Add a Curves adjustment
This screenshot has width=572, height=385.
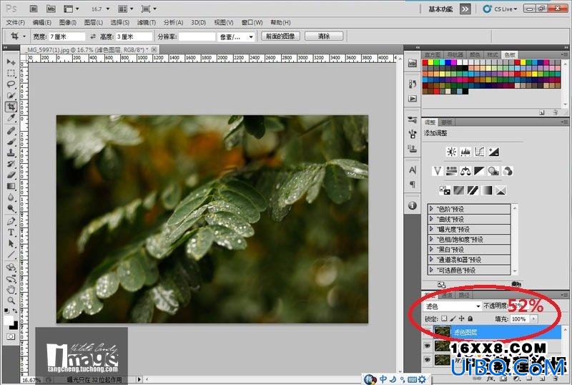[x=479, y=152]
